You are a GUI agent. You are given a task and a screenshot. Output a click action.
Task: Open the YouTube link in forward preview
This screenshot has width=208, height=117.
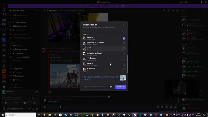coord(101,78)
